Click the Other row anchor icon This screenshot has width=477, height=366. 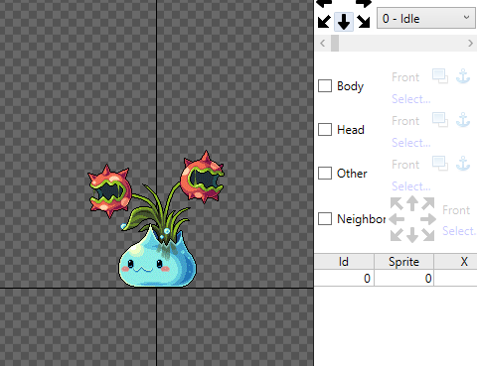click(463, 164)
